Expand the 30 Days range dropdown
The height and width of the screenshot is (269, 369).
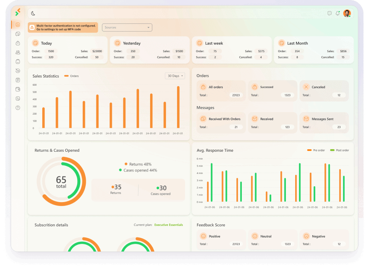[x=175, y=76]
